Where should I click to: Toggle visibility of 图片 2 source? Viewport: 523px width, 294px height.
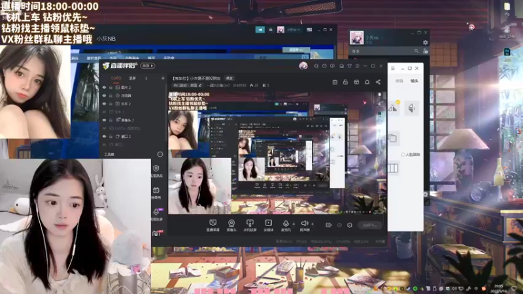point(104,88)
